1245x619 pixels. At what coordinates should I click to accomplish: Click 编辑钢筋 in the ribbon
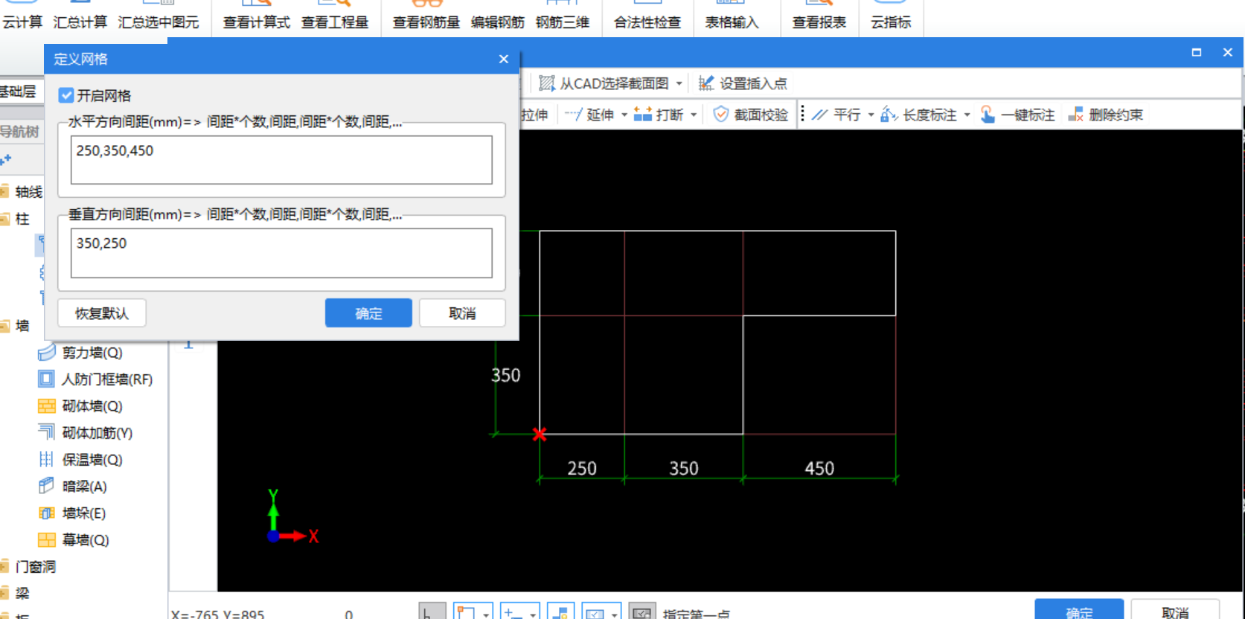click(x=498, y=22)
